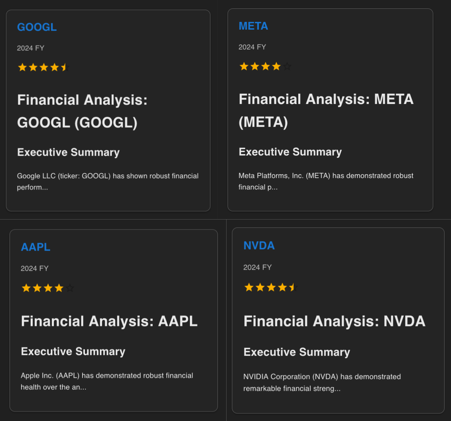The height and width of the screenshot is (421, 451).
Task: Open the Google LLC summary text preview
Action: 108,181
